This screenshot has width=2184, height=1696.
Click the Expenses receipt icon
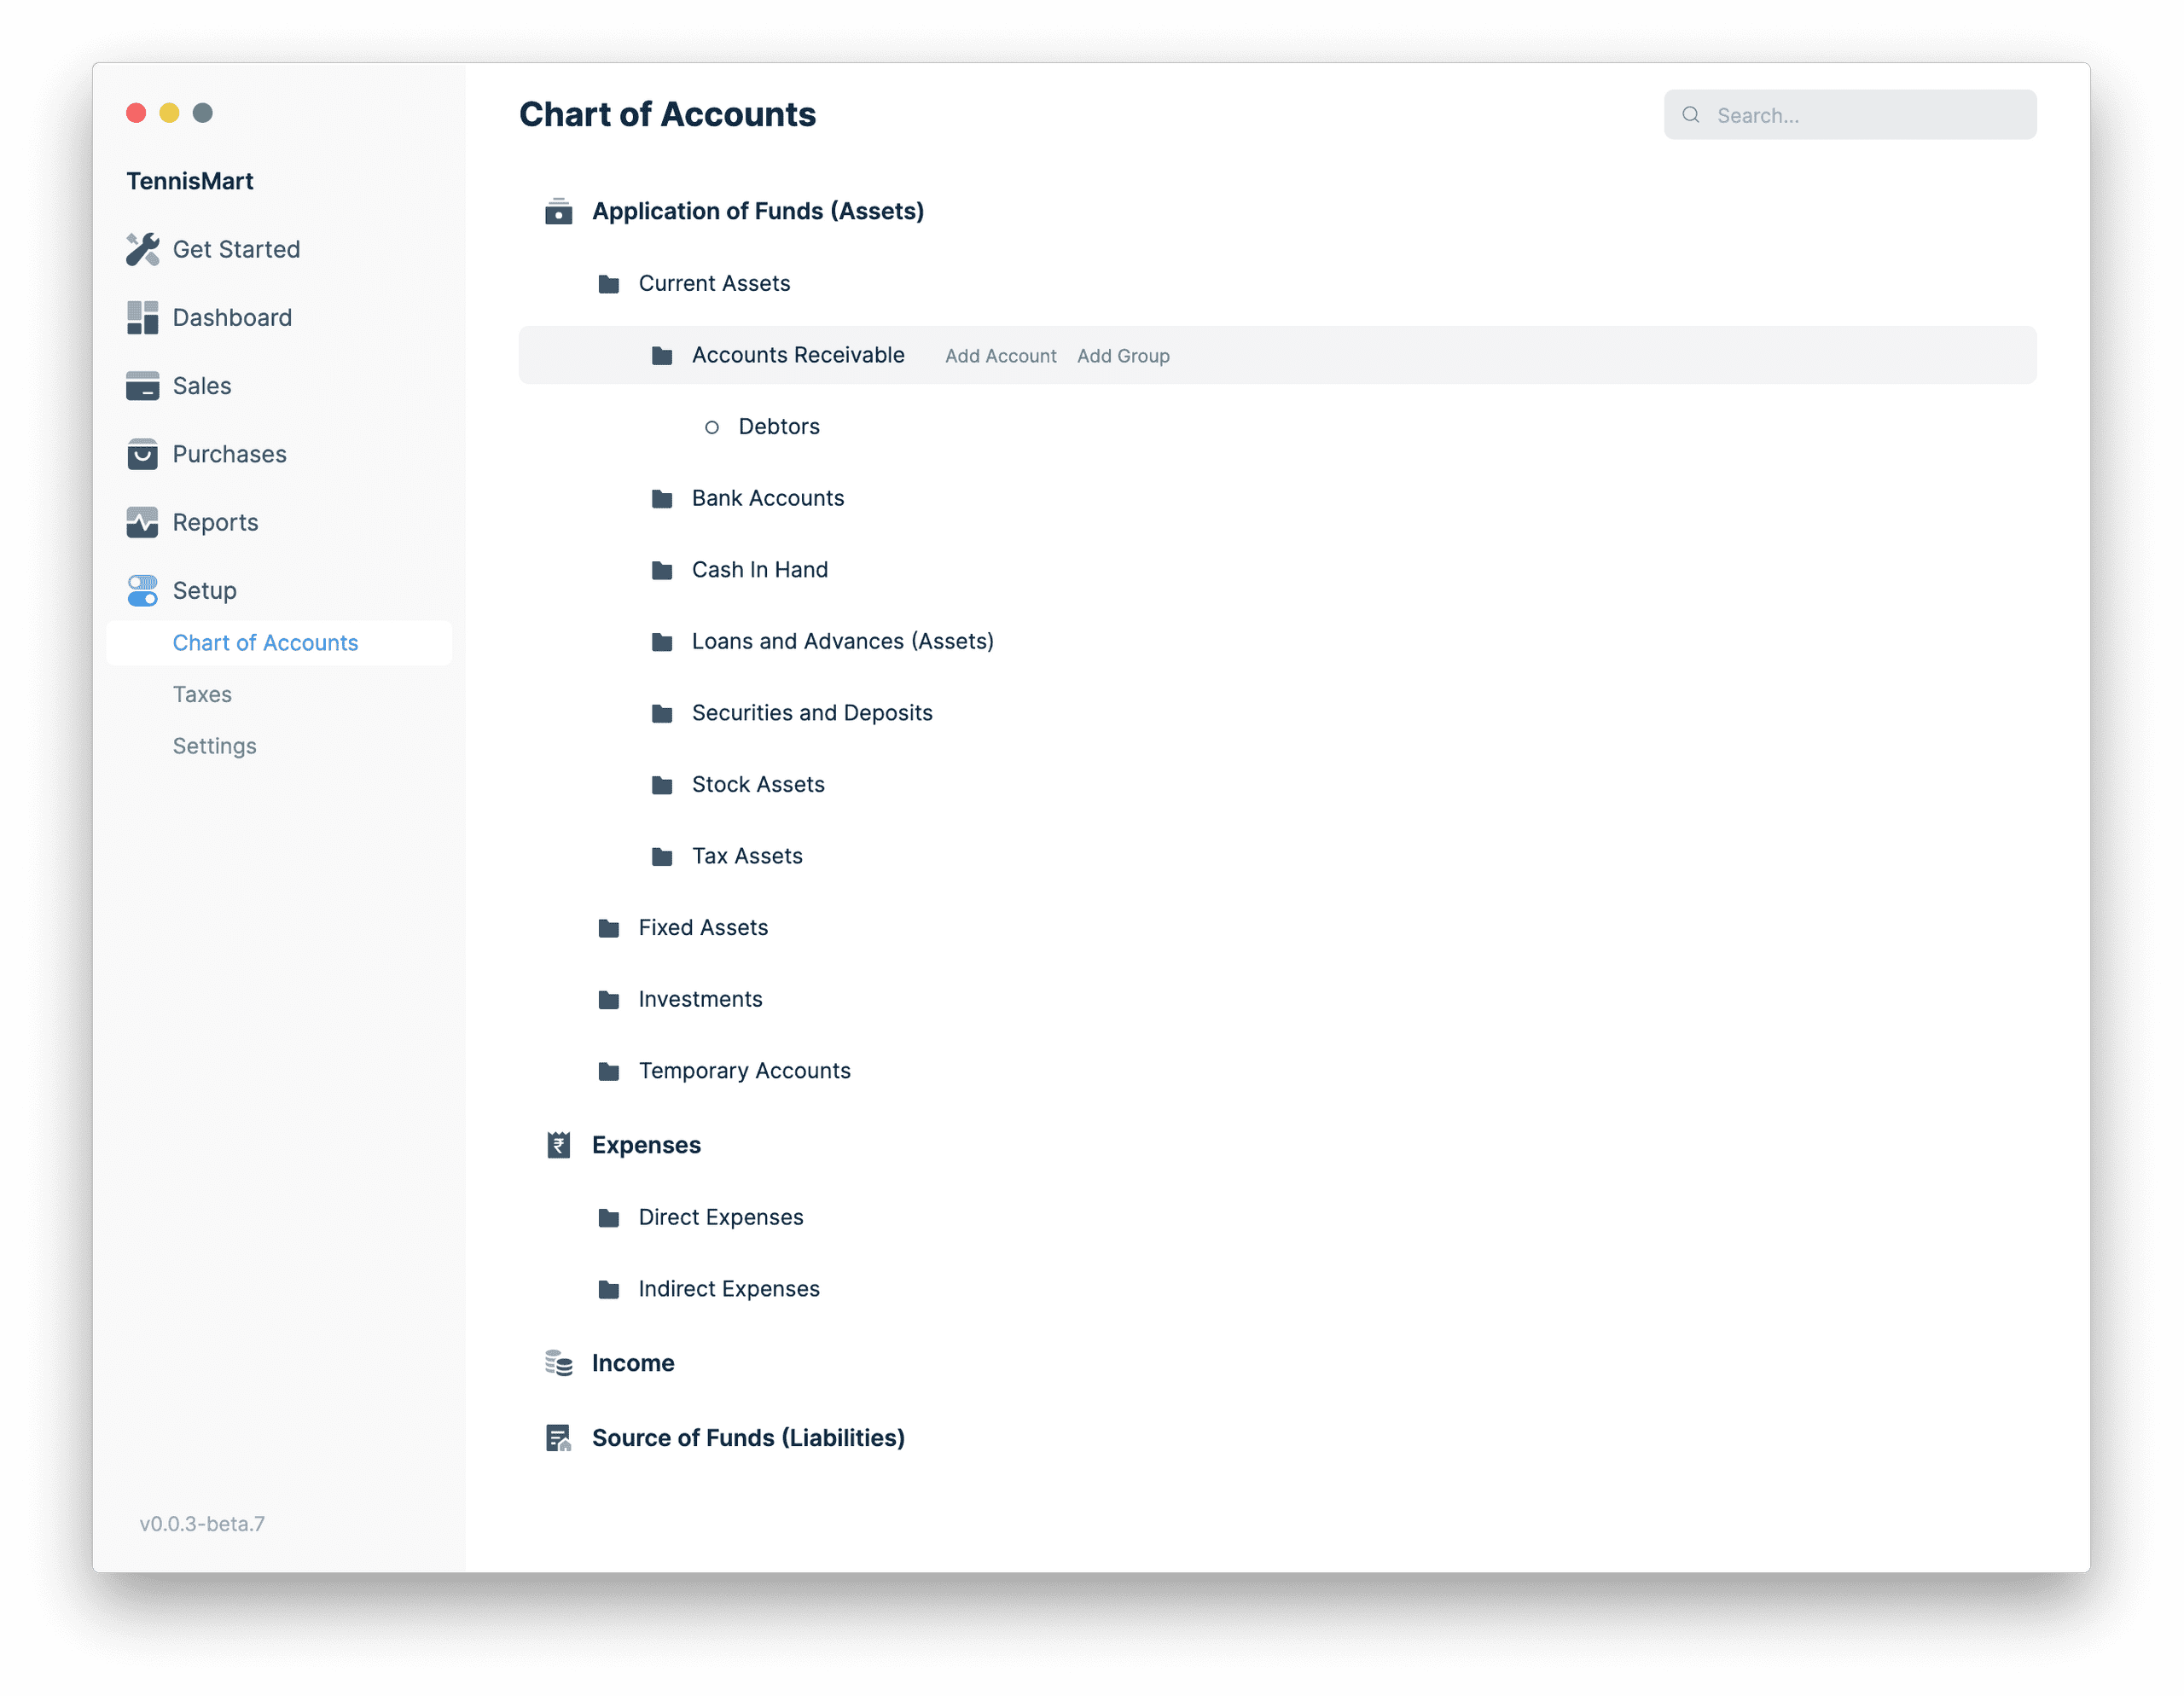558,1145
